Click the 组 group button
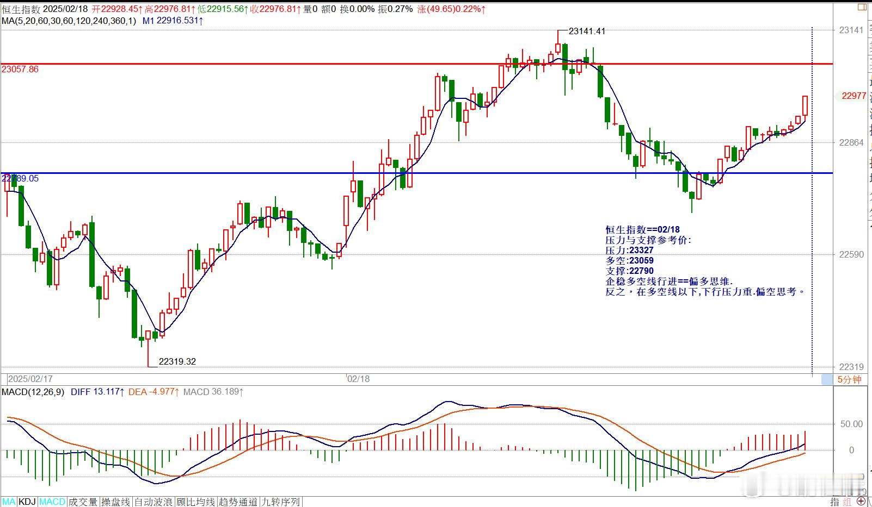872x507 pixels. pyautogui.click(x=847, y=502)
